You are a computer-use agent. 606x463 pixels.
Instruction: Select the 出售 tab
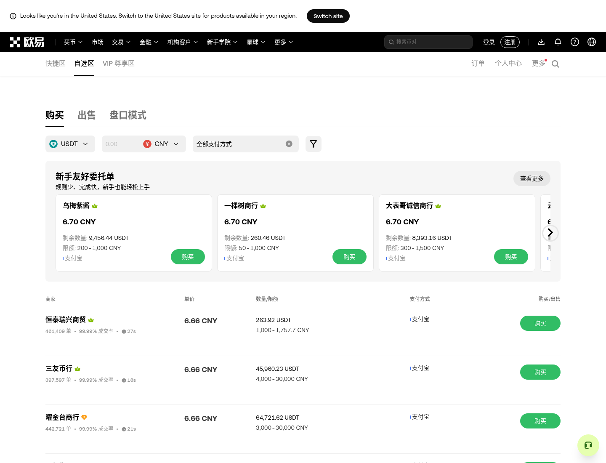click(87, 115)
